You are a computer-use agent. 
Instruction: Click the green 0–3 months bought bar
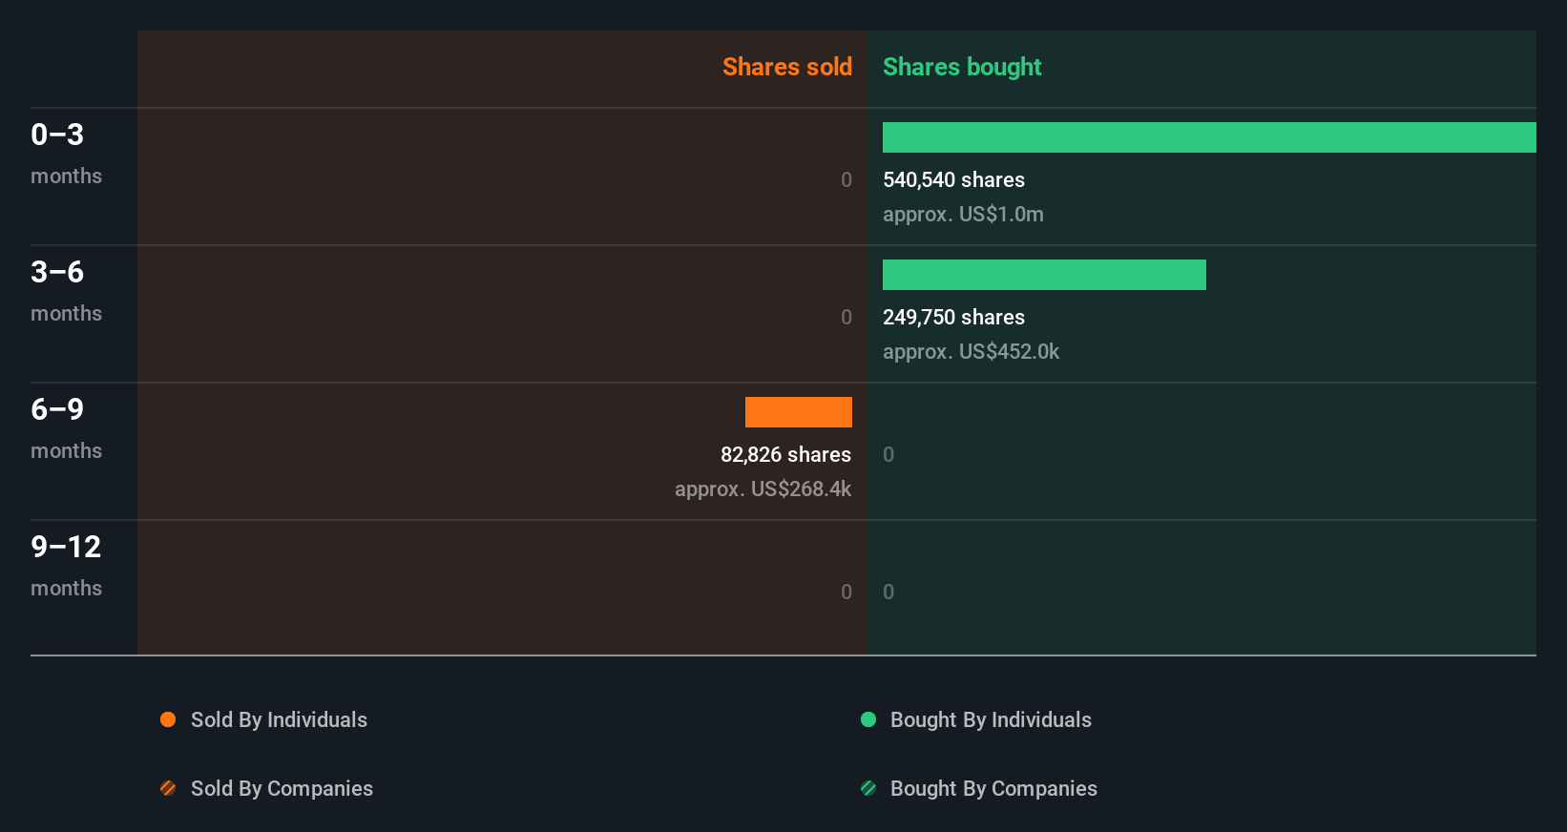click(x=1209, y=137)
